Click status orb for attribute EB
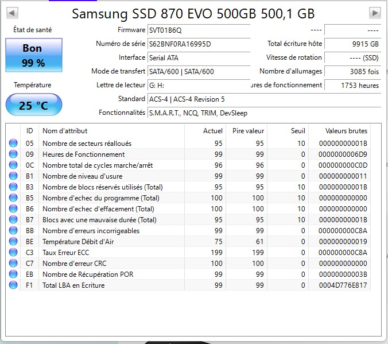 [x=13, y=274]
